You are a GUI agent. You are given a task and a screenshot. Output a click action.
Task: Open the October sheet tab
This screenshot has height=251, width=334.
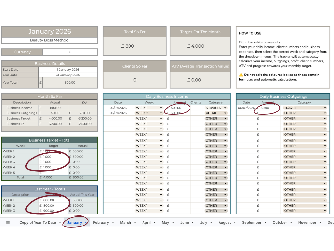tap(280, 222)
